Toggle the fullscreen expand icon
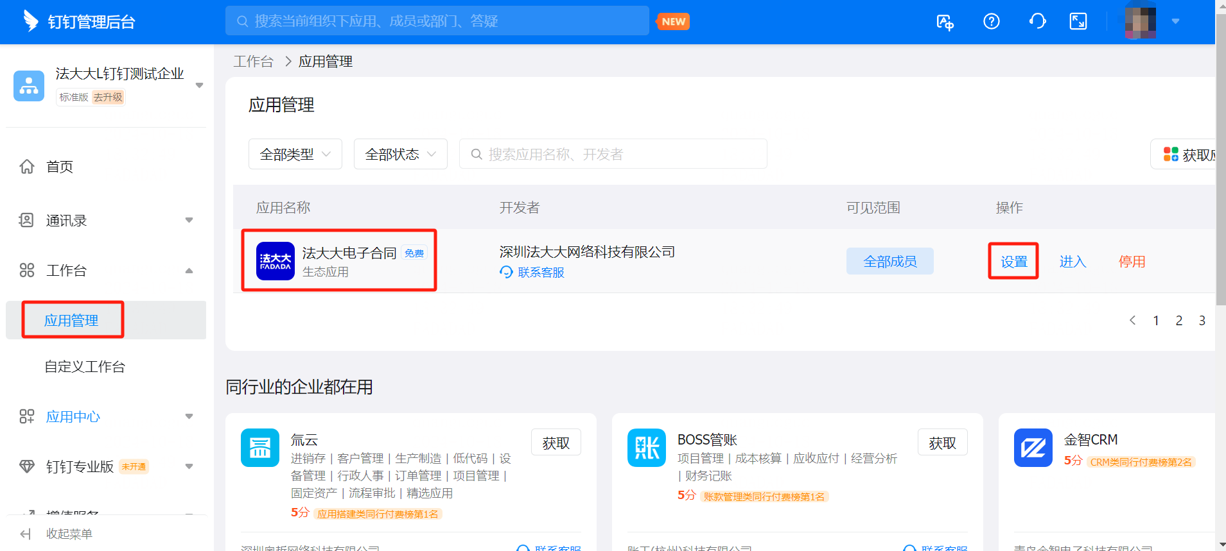This screenshot has width=1226, height=551. [1078, 22]
